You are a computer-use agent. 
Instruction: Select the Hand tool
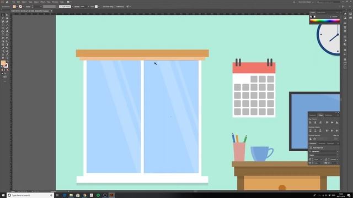tap(3, 57)
